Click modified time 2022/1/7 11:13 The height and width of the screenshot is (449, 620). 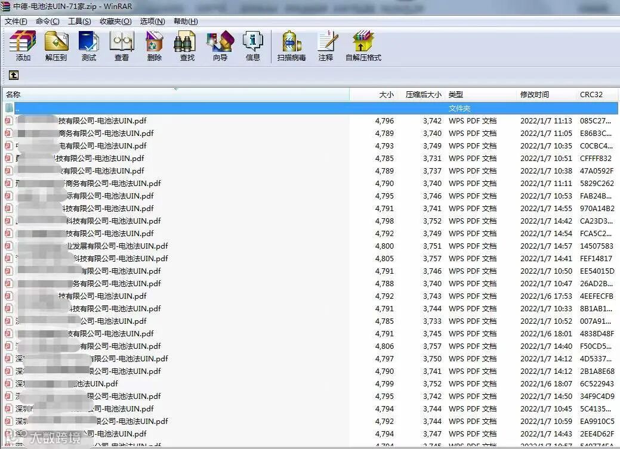point(546,121)
